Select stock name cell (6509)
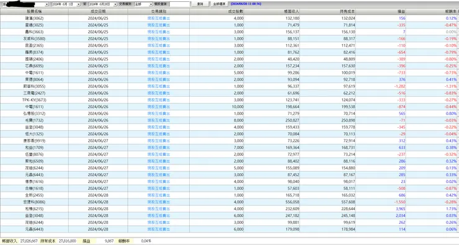This screenshot has height=245, width=459. tap(34, 161)
